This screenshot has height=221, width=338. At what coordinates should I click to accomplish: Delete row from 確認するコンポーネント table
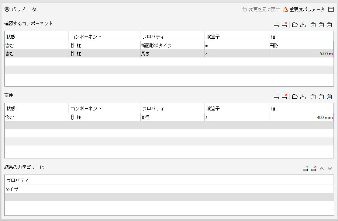(x=284, y=25)
